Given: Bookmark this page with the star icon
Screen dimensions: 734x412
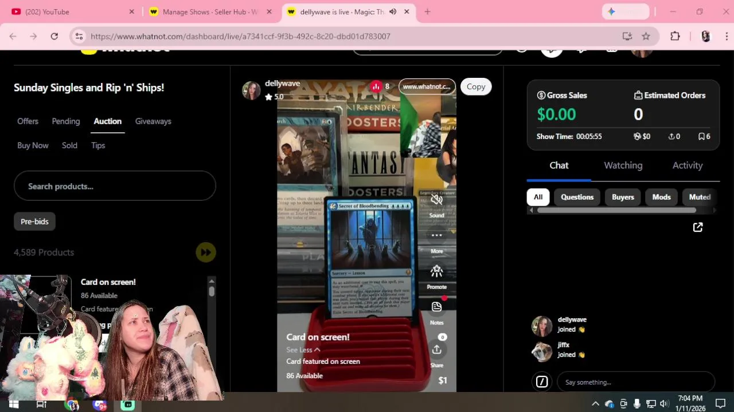Looking at the screenshot, I should pyautogui.click(x=646, y=36).
